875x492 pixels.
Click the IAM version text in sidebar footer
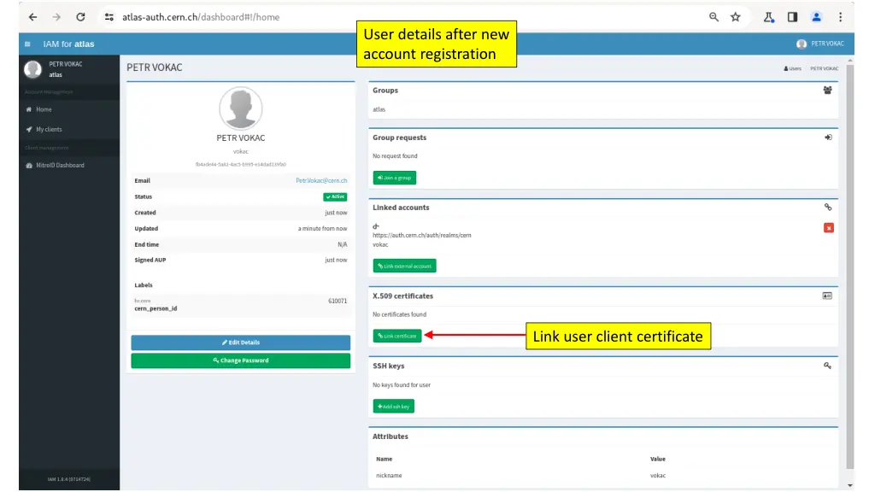[68, 479]
